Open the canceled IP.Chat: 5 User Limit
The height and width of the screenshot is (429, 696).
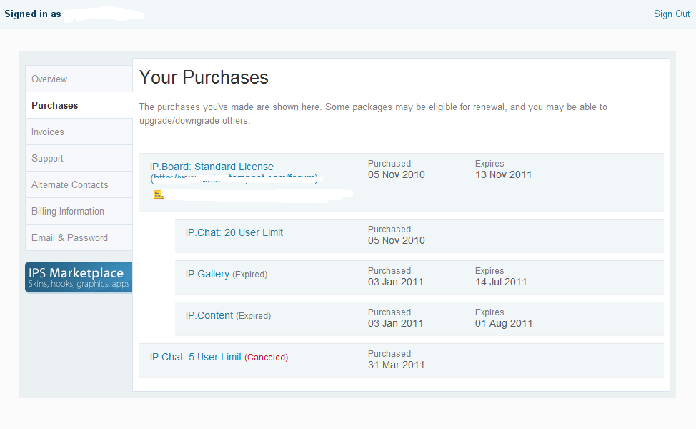click(x=195, y=357)
